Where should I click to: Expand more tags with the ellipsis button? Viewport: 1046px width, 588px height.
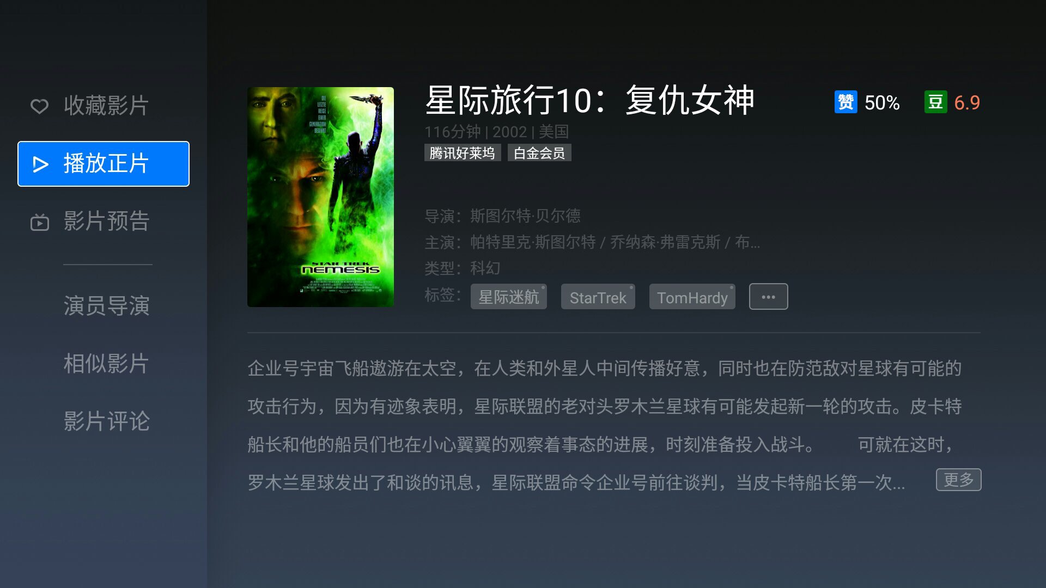[x=768, y=297]
